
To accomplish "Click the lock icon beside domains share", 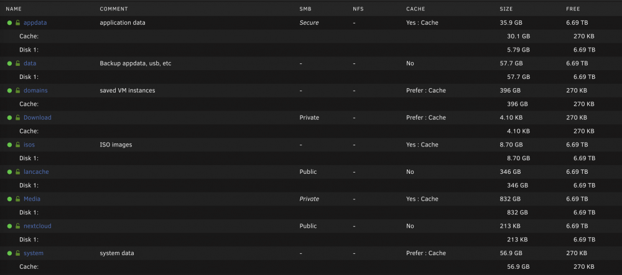I will [x=18, y=91].
